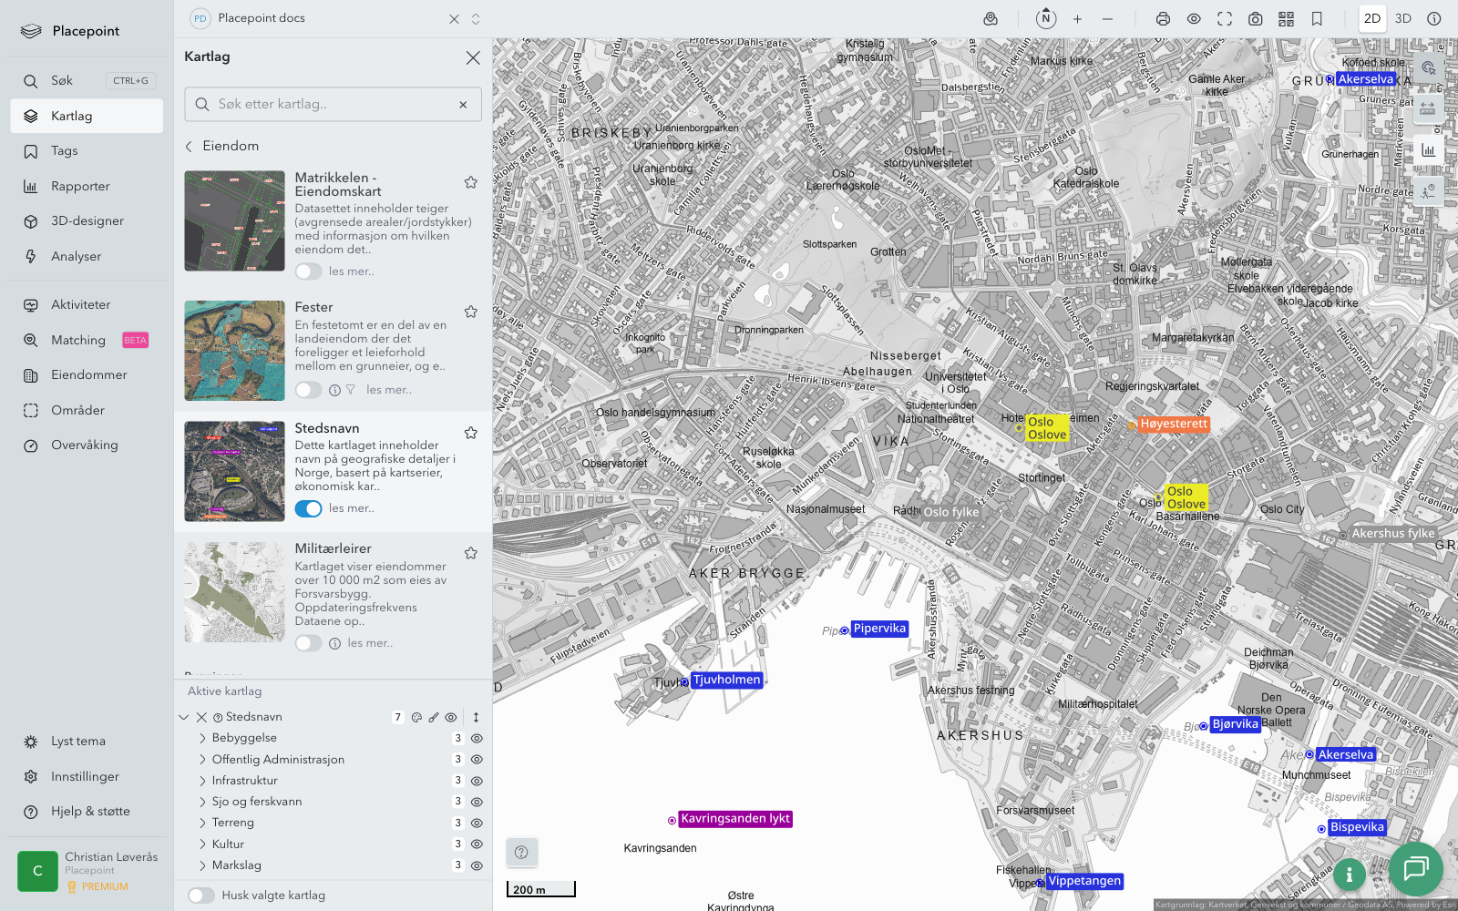Hide the Bebyggelse sublayer via its eye icon
The height and width of the screenshot is (911, 1458).
click(x=477, y=739)
